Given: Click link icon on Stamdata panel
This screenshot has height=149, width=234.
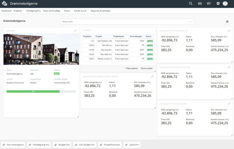Looking at the screenshot, I should point(75,31).
